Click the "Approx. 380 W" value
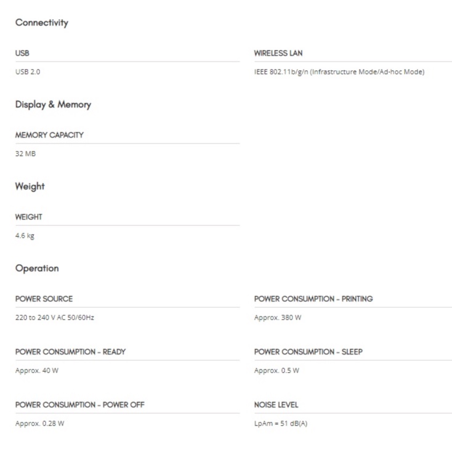 pyautogui.click(x=278, y=318)
